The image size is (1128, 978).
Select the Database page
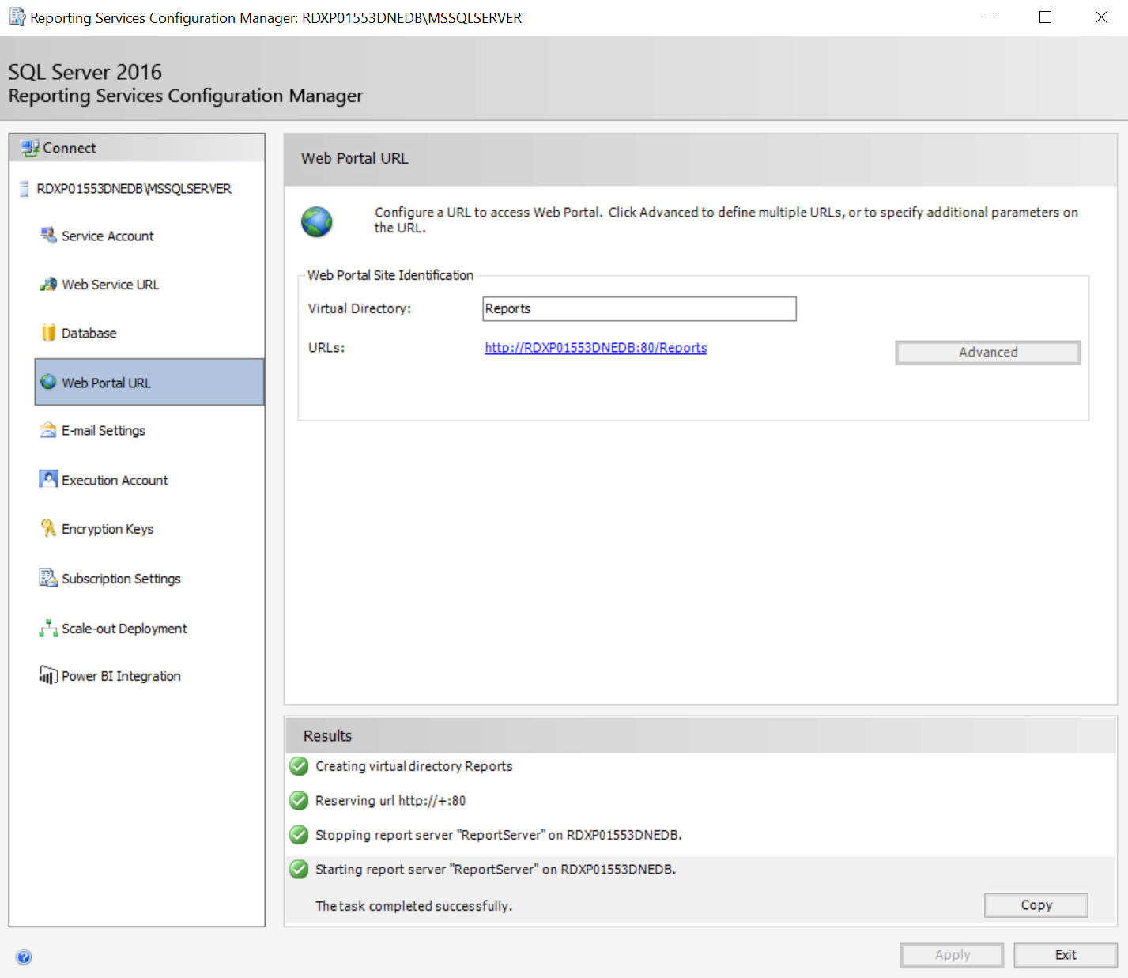(89, 334)
